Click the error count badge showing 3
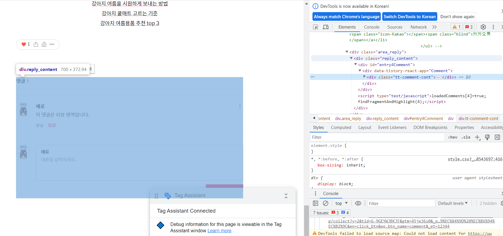 pyautogui.click(x=469, y=27)
